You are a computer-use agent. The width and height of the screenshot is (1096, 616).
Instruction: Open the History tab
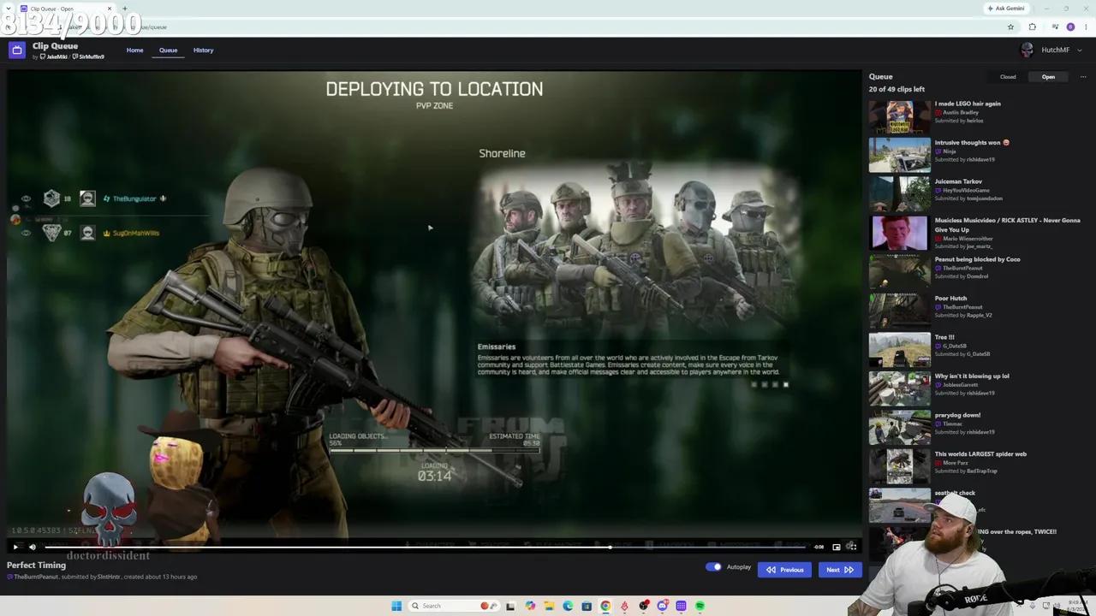(x=203, y=50)
